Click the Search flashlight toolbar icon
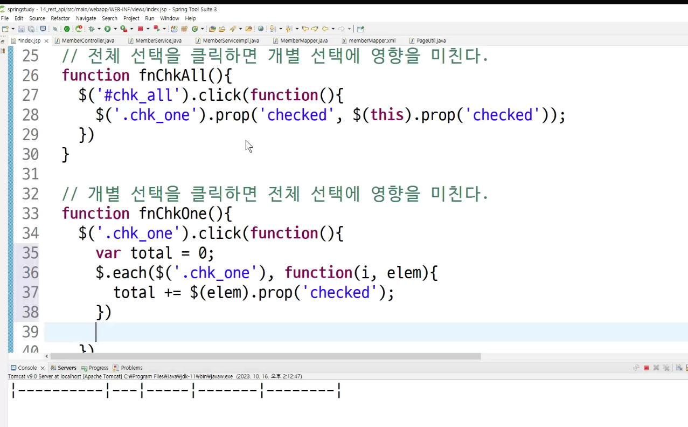The image size is (688, 427). (x=233, y=29)
